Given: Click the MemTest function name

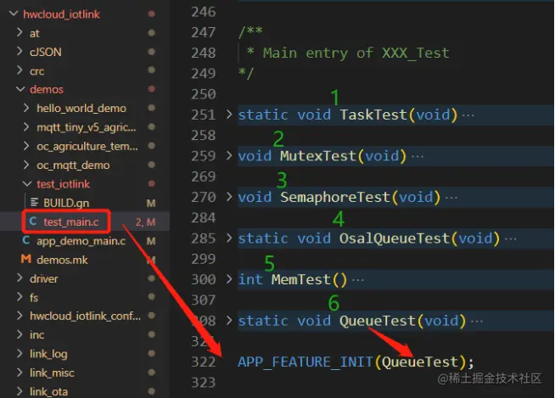Looking at the screenshot, I should [301, 279].
